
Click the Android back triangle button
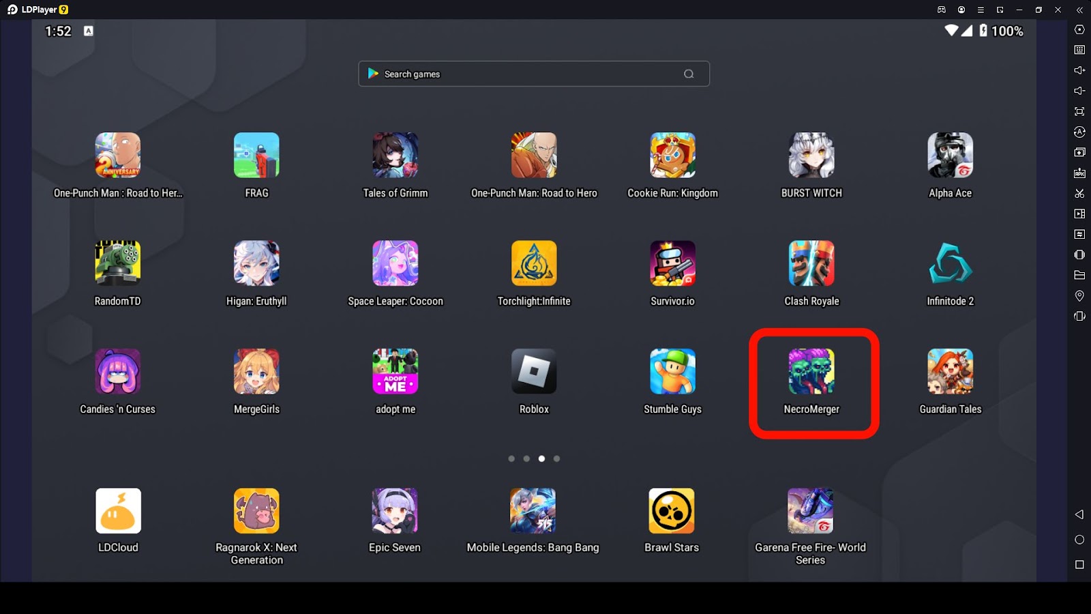pos(1079,514)
